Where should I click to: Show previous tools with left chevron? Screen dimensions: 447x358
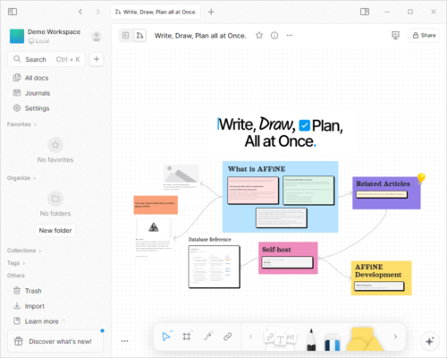(251, 337)
